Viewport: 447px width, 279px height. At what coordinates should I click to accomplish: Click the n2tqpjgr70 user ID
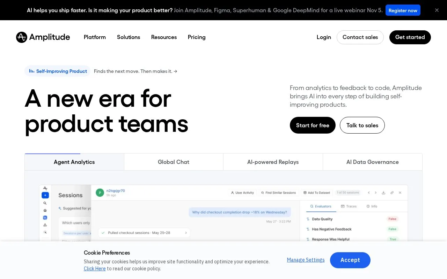tap(116, 191)
